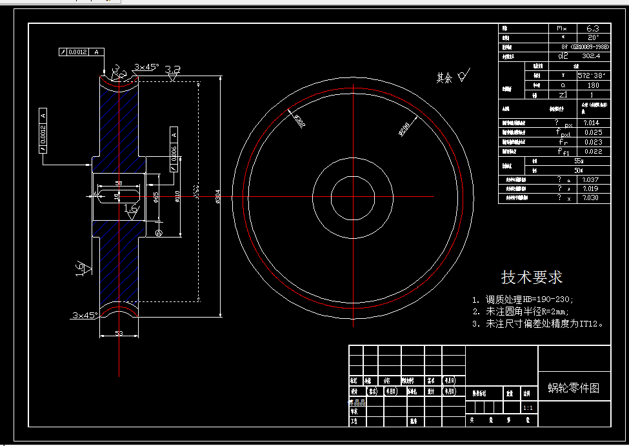629x446 pixels.
Task: Click the 0.022 tolerance value
Action: point(594,152)
